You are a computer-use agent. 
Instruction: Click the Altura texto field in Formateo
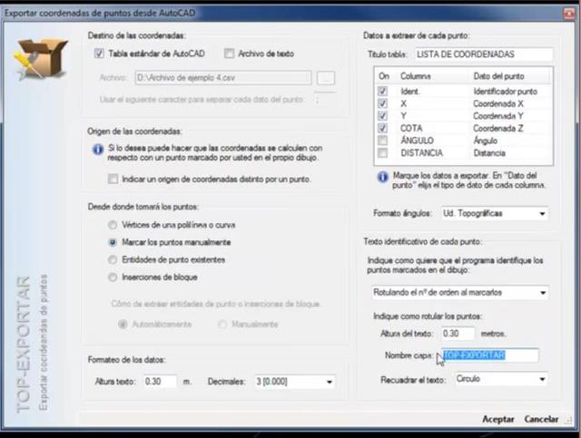(160, 382)
